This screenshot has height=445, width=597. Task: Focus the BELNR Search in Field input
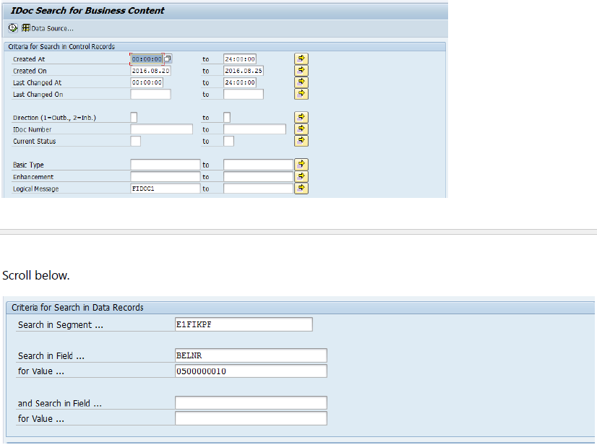pyautogui.click(x=251, y=355)
